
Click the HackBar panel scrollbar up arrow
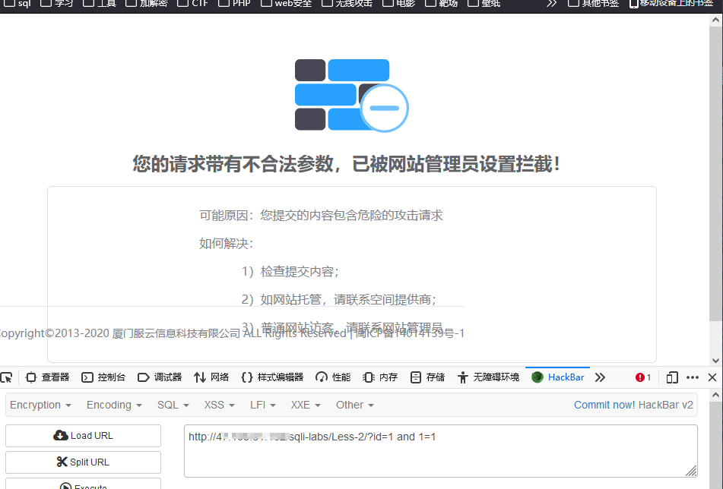point(715,395)
